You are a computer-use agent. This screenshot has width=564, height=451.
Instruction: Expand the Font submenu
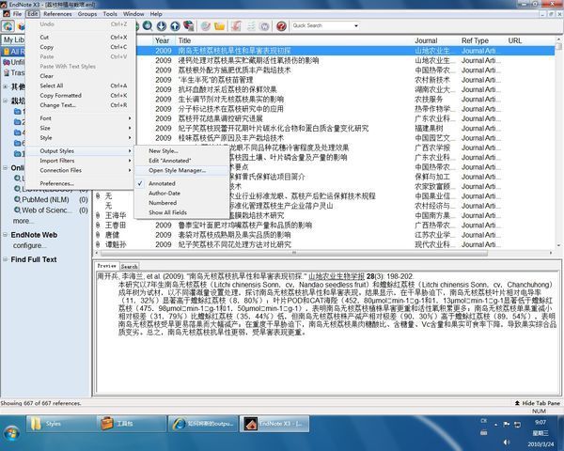coord(81,118)
